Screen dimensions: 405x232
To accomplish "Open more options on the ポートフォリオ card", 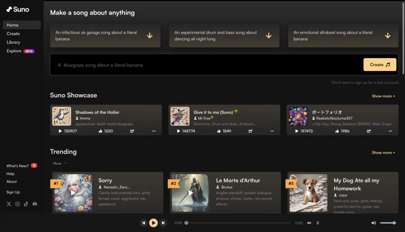I will tap(390, 131).
